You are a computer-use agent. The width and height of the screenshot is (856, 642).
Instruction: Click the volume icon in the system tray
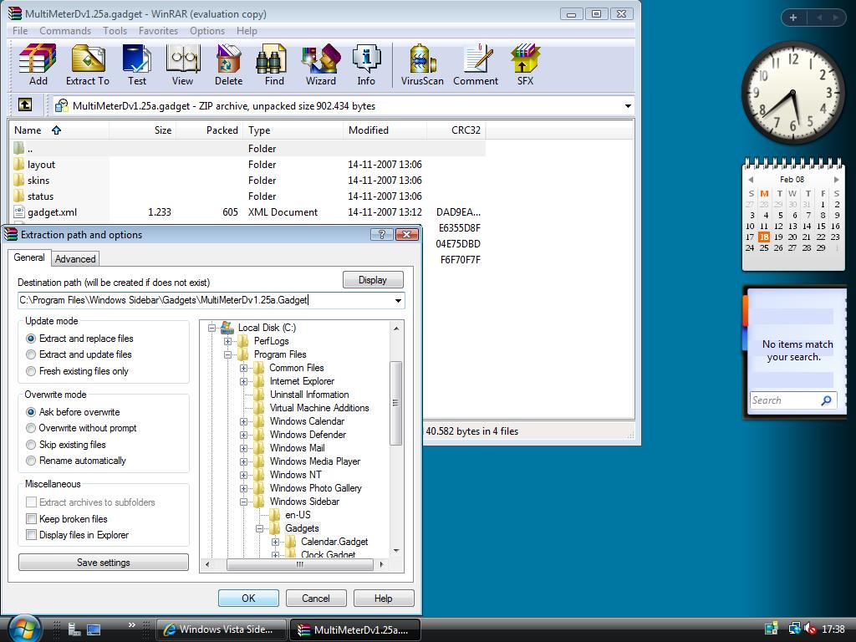[811, 629]
